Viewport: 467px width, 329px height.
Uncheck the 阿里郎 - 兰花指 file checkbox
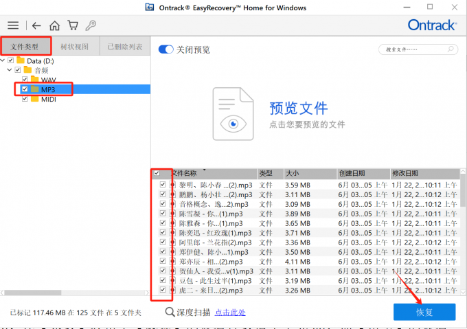click(x=163, y=242)
